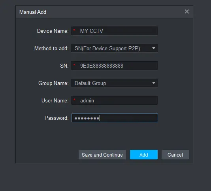211x191 pixels.
Task: Click the Device Name field containing MY CCTV
Action: click(x=115, y=31)
